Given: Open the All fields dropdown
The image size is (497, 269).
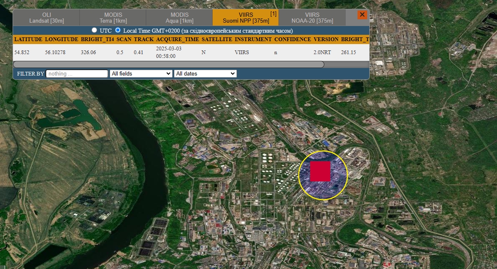Looking at the screenshot, I should click(x=141, y=74).
